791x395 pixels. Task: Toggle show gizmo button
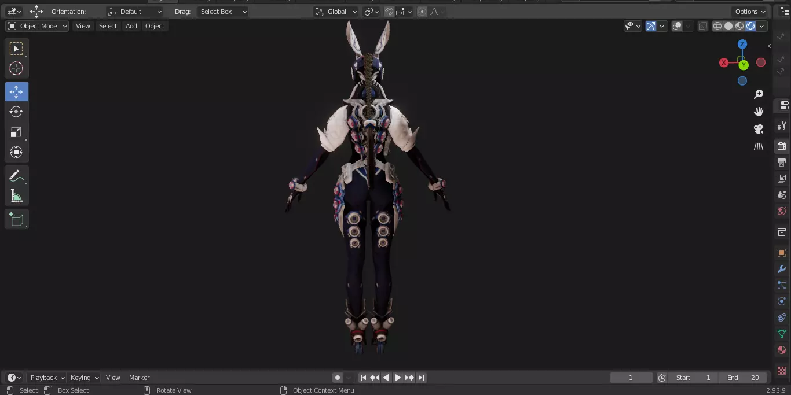(651, 26)
